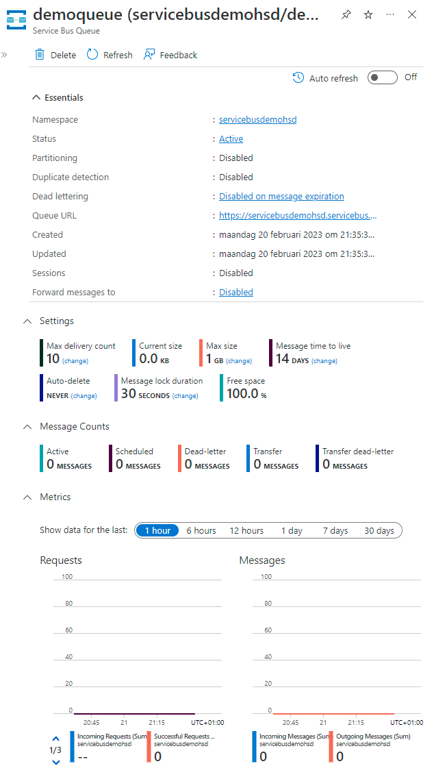434x779 pixels.
Task: Collapse the Metrics section
Action: pos(27,497)
